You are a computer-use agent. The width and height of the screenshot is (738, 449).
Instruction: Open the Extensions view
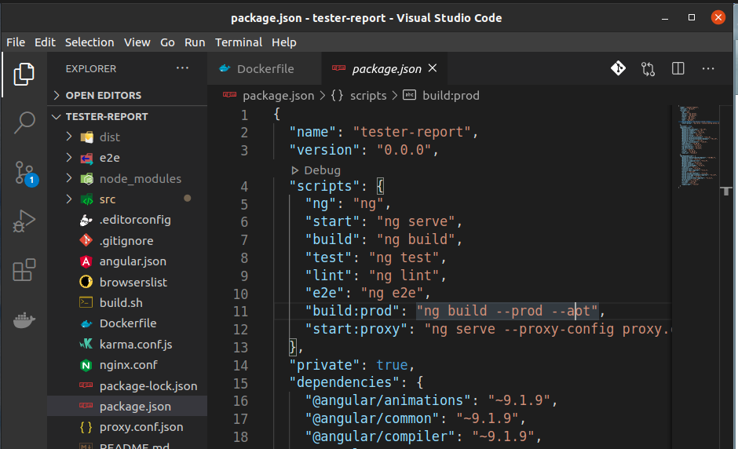click(24, 270)
